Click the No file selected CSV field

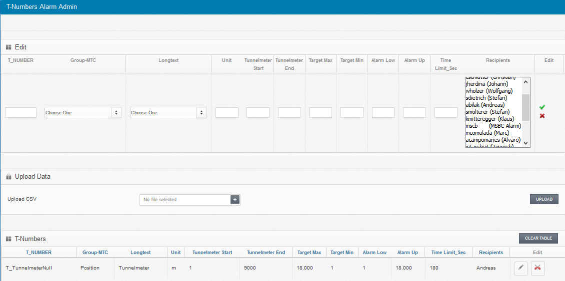[x=184, y=200]
